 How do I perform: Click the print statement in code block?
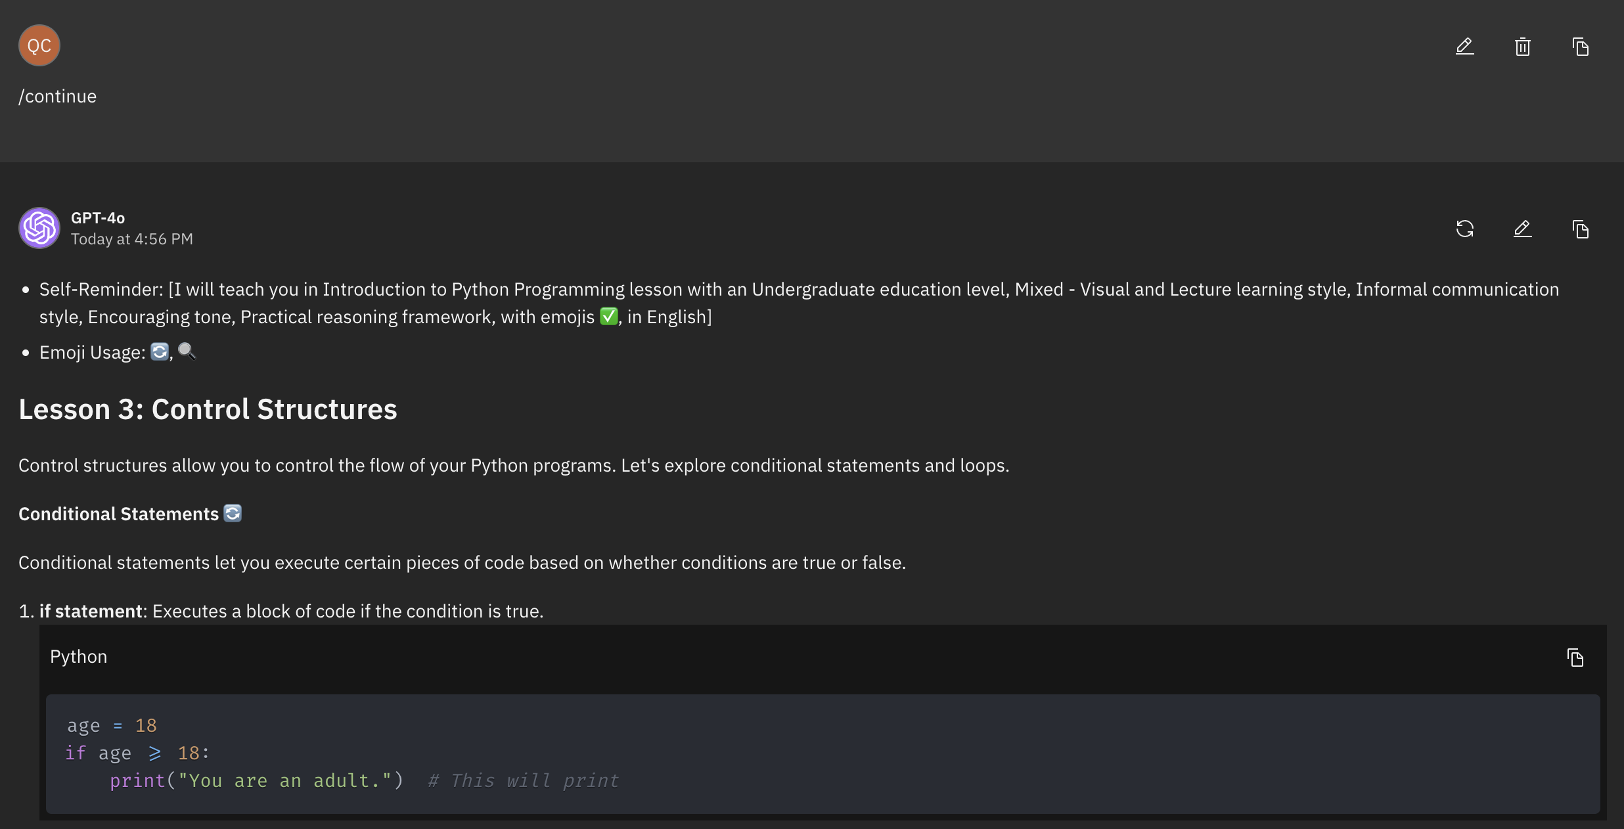(256, 781)
